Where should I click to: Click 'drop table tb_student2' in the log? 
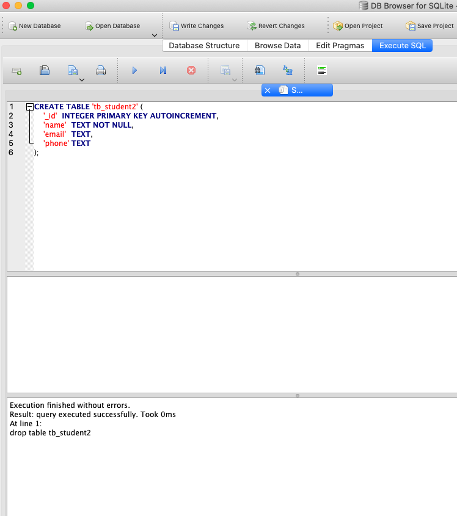click(50, 433)
